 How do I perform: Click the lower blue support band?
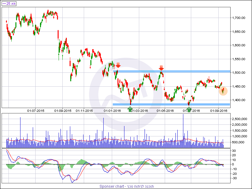tap(171, 105)
